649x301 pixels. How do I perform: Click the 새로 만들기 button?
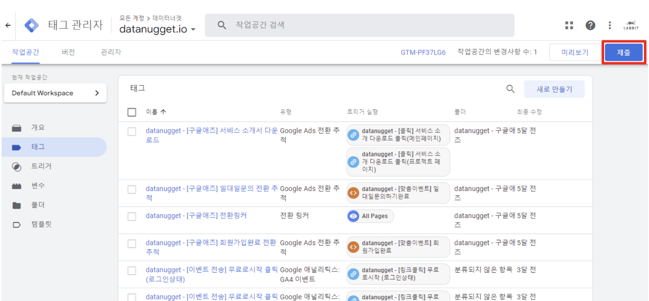tap(554, 89)
